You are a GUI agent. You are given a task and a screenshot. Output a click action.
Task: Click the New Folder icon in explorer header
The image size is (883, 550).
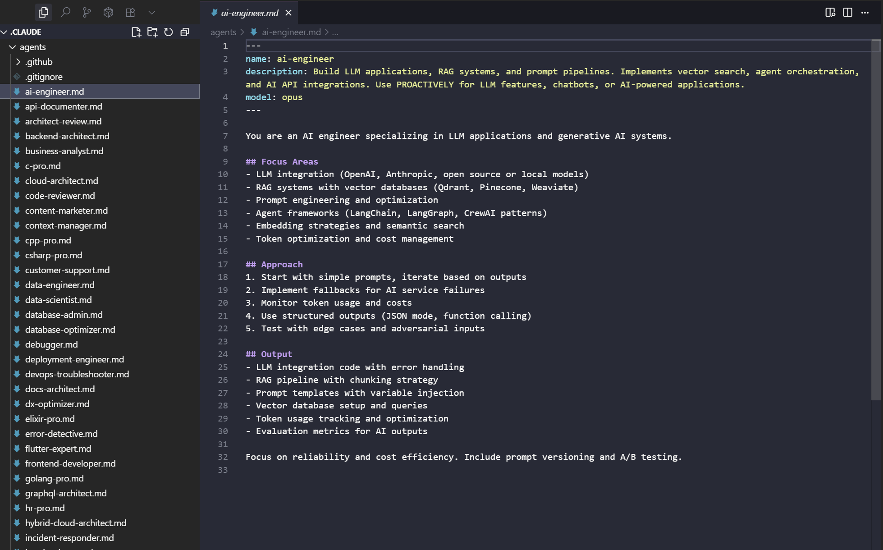tap(152, 32)
